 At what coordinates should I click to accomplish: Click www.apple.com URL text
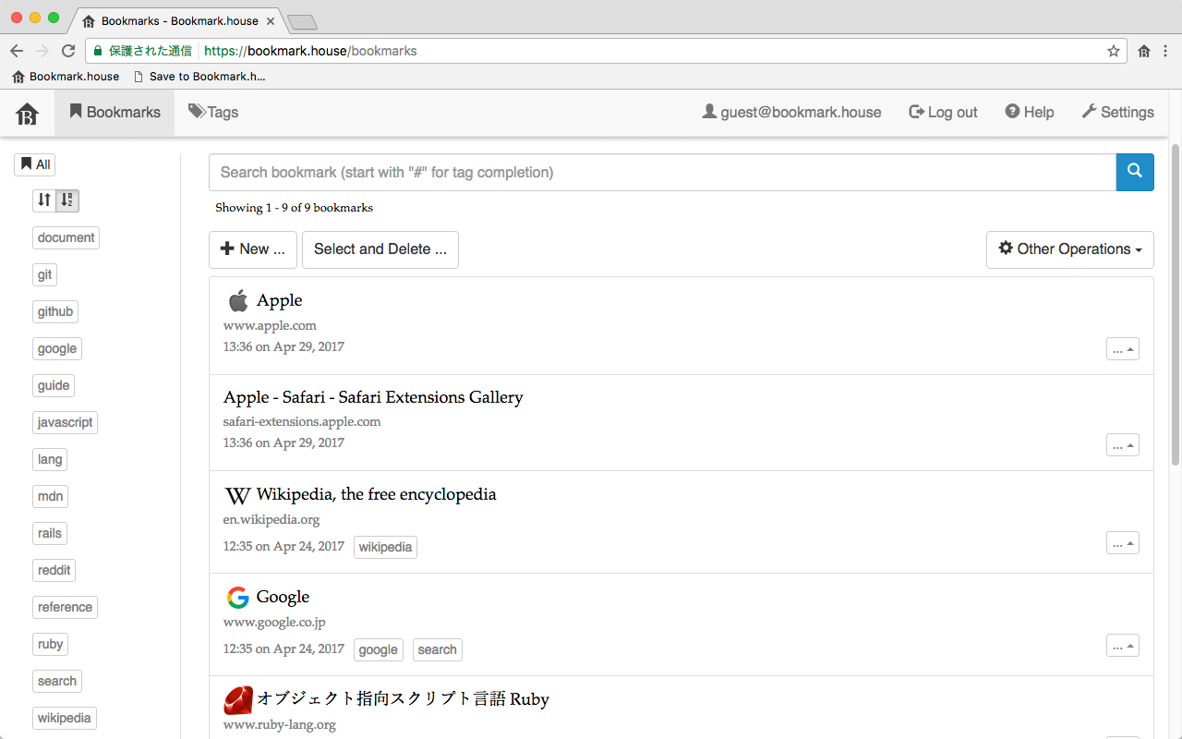tap(270, 325)
